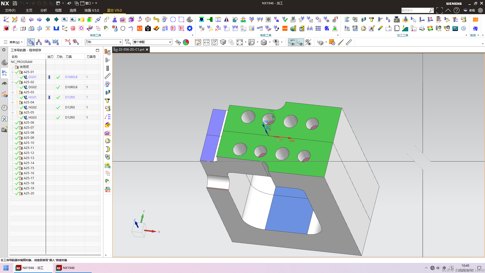Click the blue 名 naming icon
Screen dimensions: 485x273
point(327,29)
